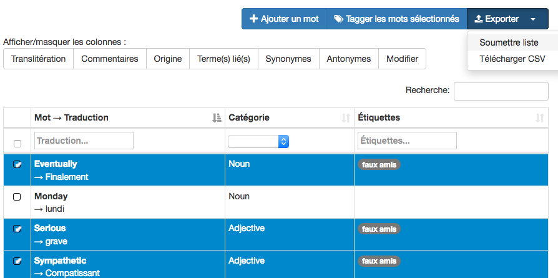Check the Monday row checkbox
Image resolution: width=558 pixels, height=278 pixels.
coord(17,196)
